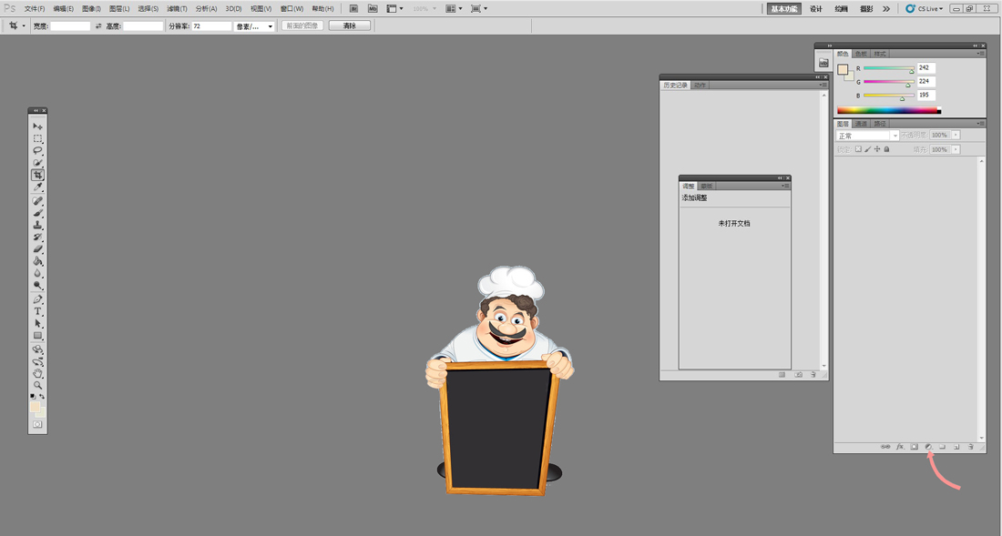Select the Blur tool
This screenshot has width=1002, height=536.
(x=37, y=274)
